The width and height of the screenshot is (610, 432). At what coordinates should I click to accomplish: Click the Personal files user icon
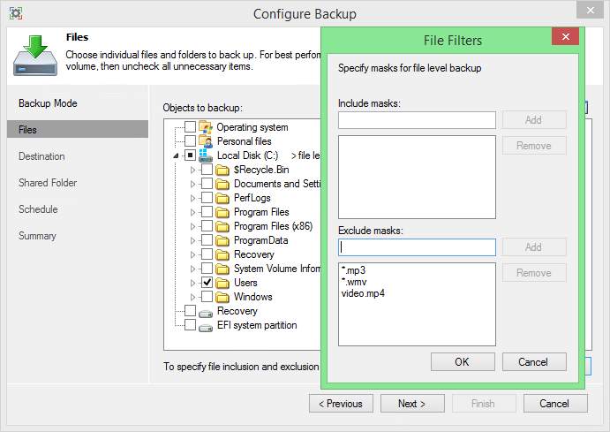coord(206,141)
